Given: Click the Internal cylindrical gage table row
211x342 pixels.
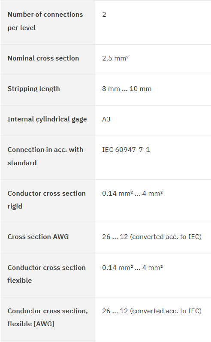Looking at the screenshot, I should pyautogui.click(x=106, y=121).
